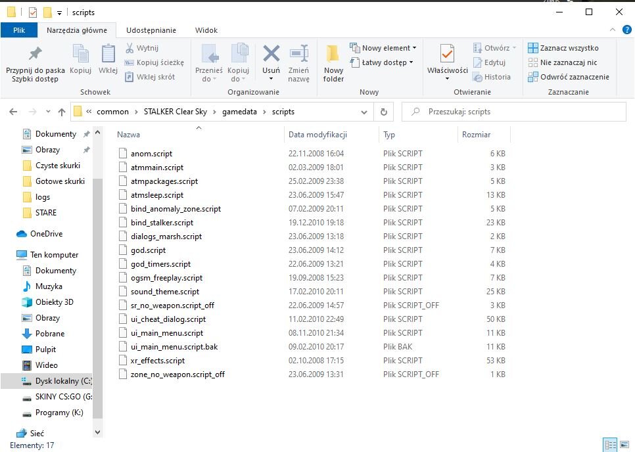Switch to large icons view in status bar

624,445
